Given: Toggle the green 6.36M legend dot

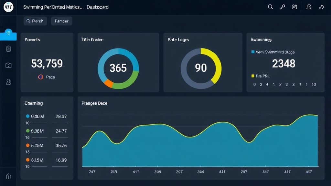Looking at the screenshot, I should point(28,131).
